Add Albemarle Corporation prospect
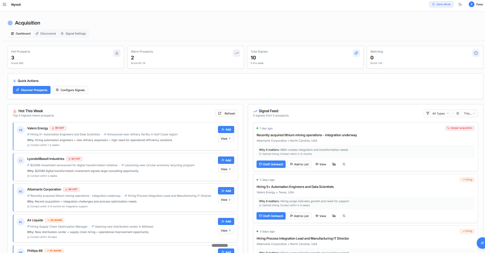The image size is (485, 253). tap(226, 191)
